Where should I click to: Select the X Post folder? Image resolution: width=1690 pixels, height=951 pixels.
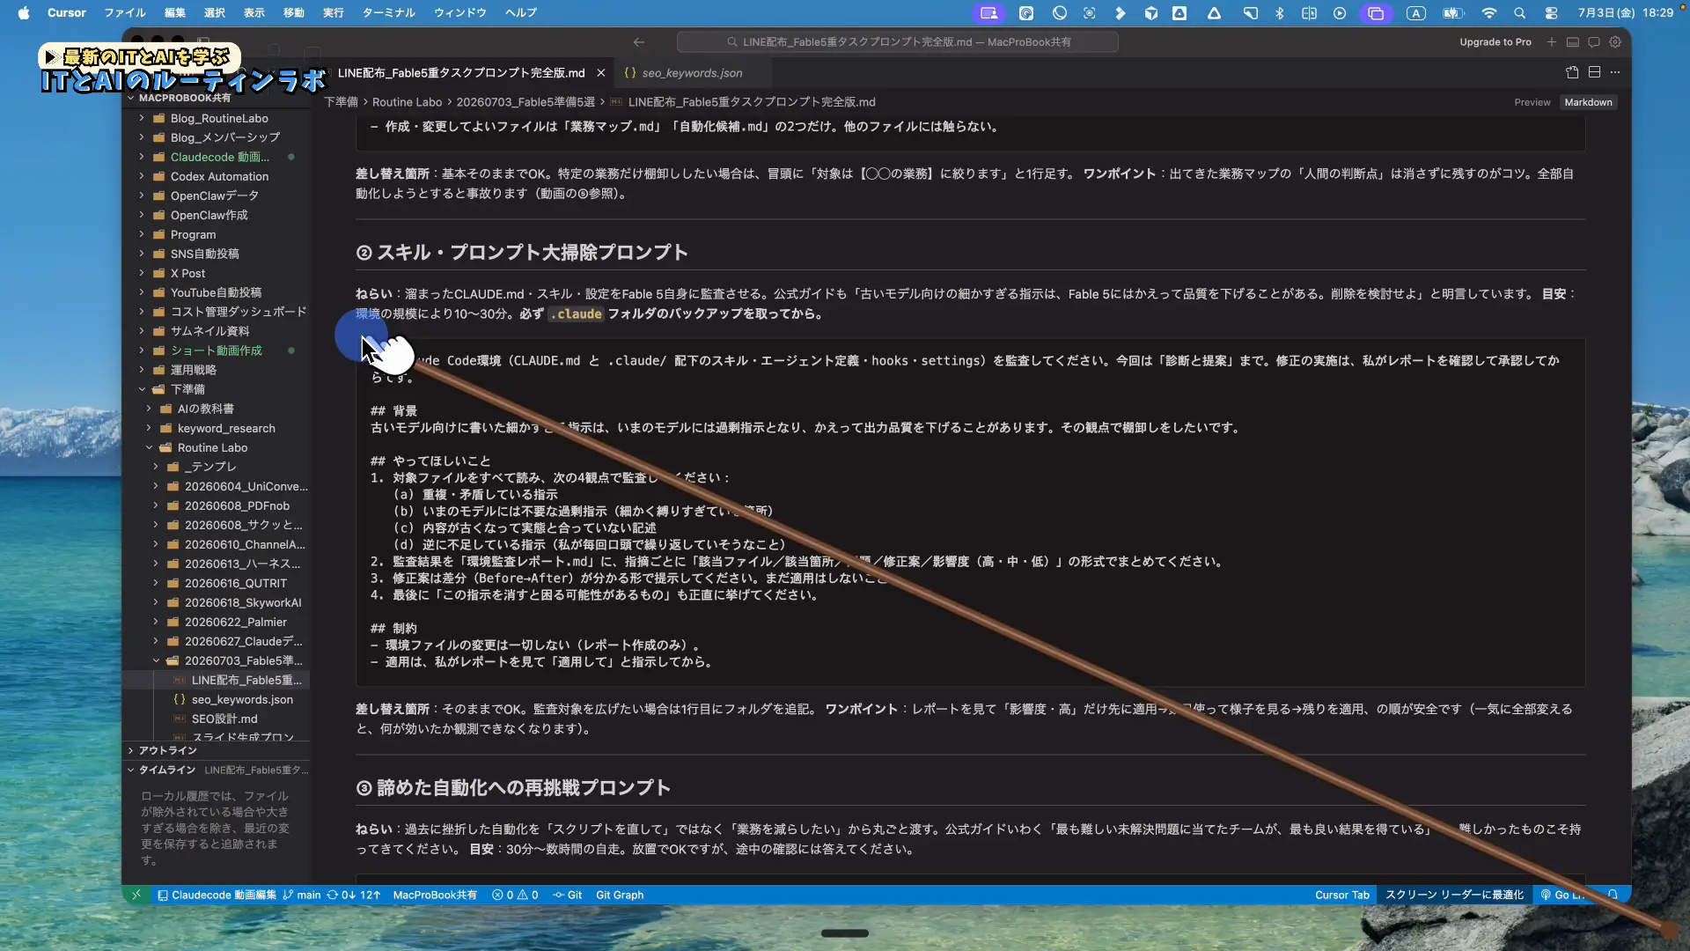tap(187, 273)
